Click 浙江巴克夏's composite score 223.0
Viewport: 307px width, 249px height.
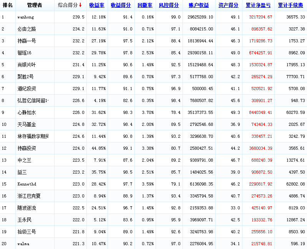78,196
